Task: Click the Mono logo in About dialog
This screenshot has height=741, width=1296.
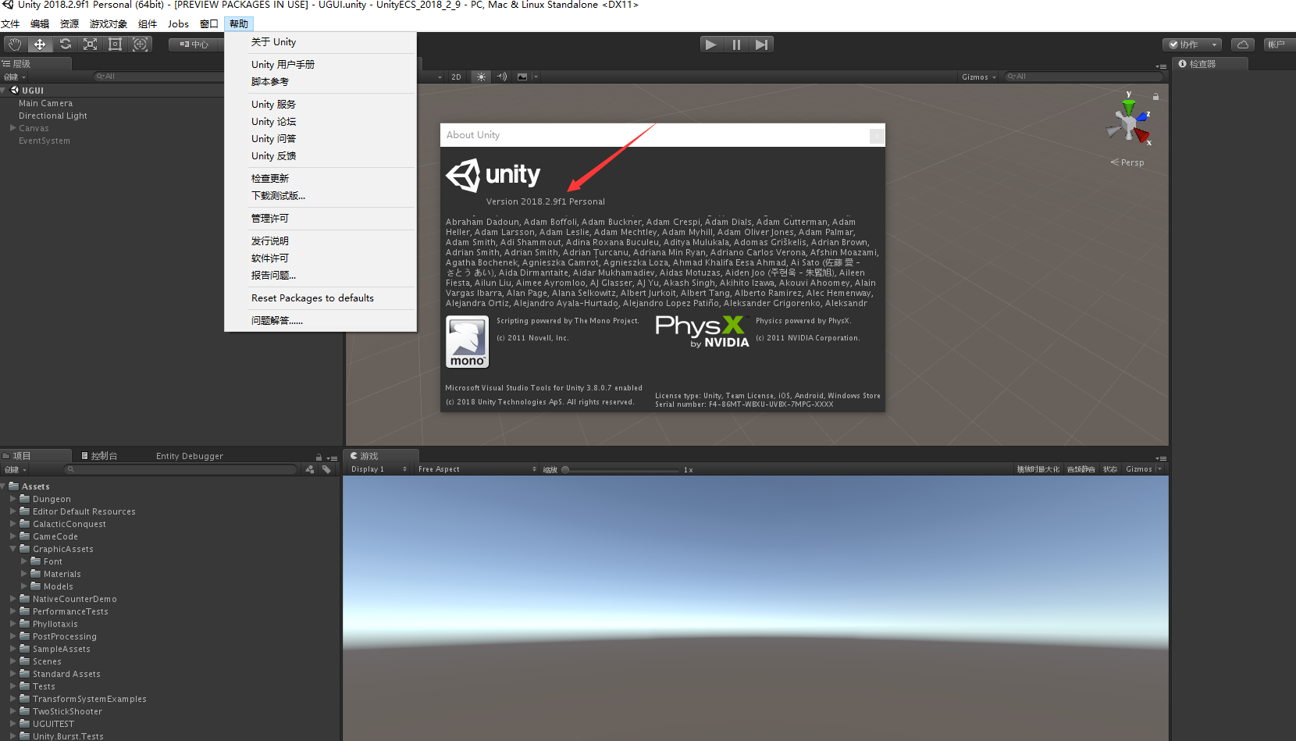Action: coord(467,341)
